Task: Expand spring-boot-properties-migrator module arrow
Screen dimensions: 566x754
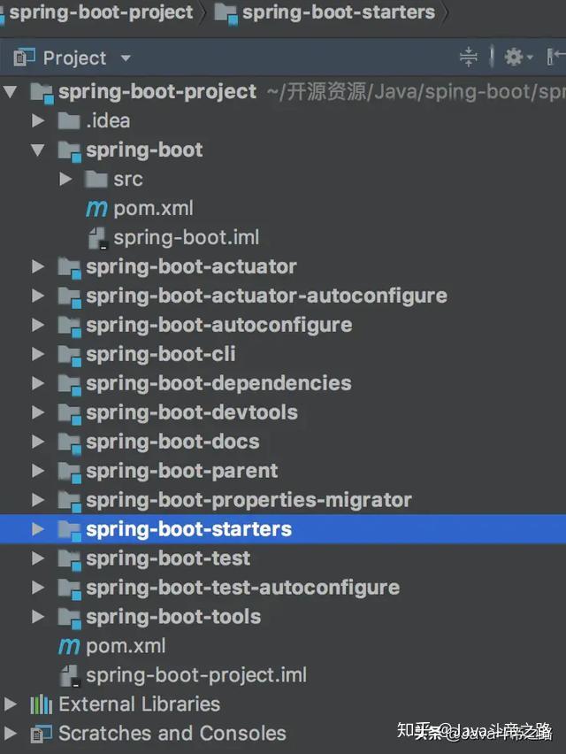Action: (x=38, y=500)
